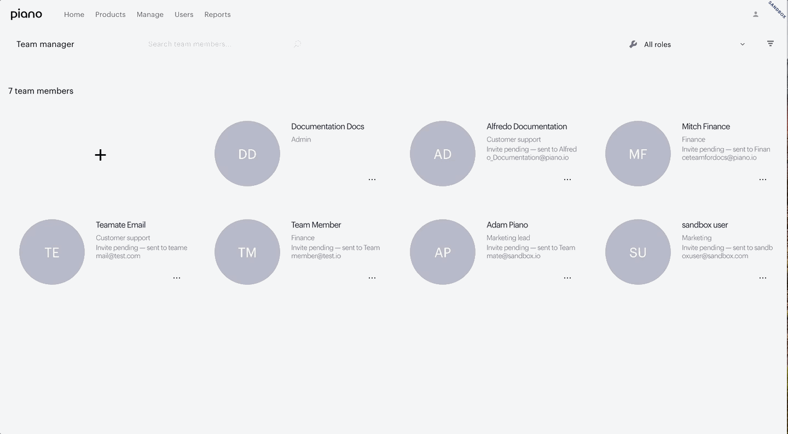
Task: Click the search magnifier icon
Action: 297,44
